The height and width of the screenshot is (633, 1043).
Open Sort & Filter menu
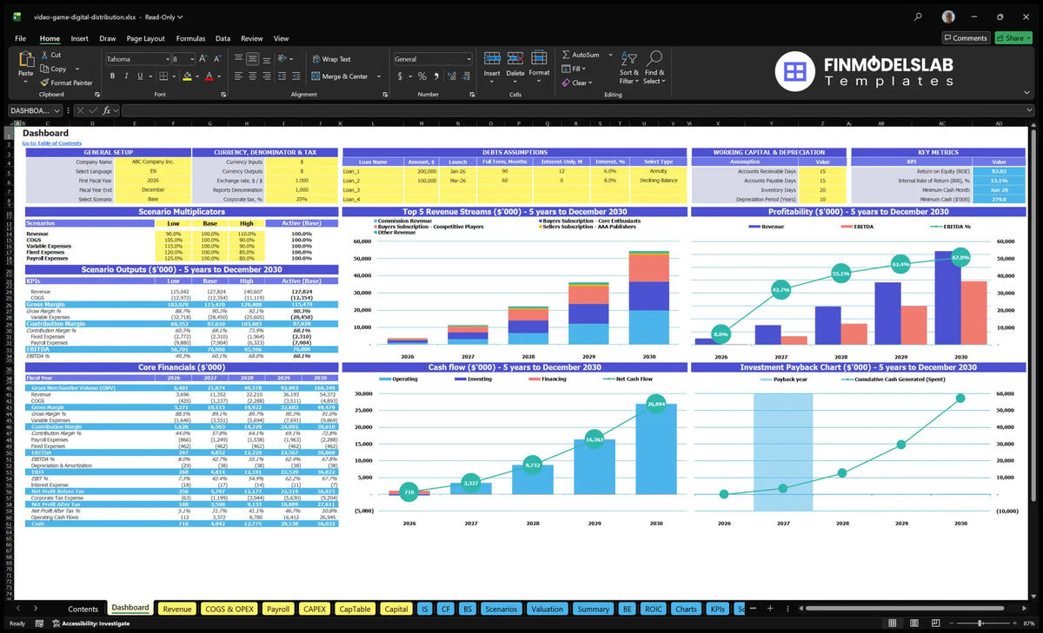pos(629,66)
